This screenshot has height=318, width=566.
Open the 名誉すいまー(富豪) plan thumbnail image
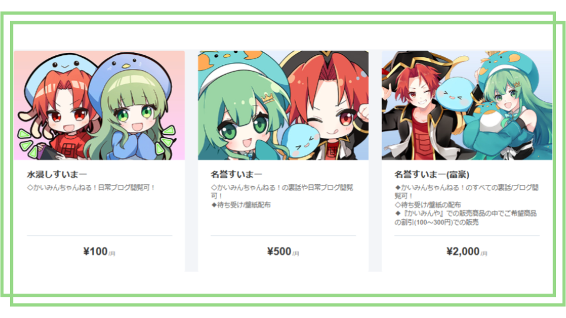(467, 105)
